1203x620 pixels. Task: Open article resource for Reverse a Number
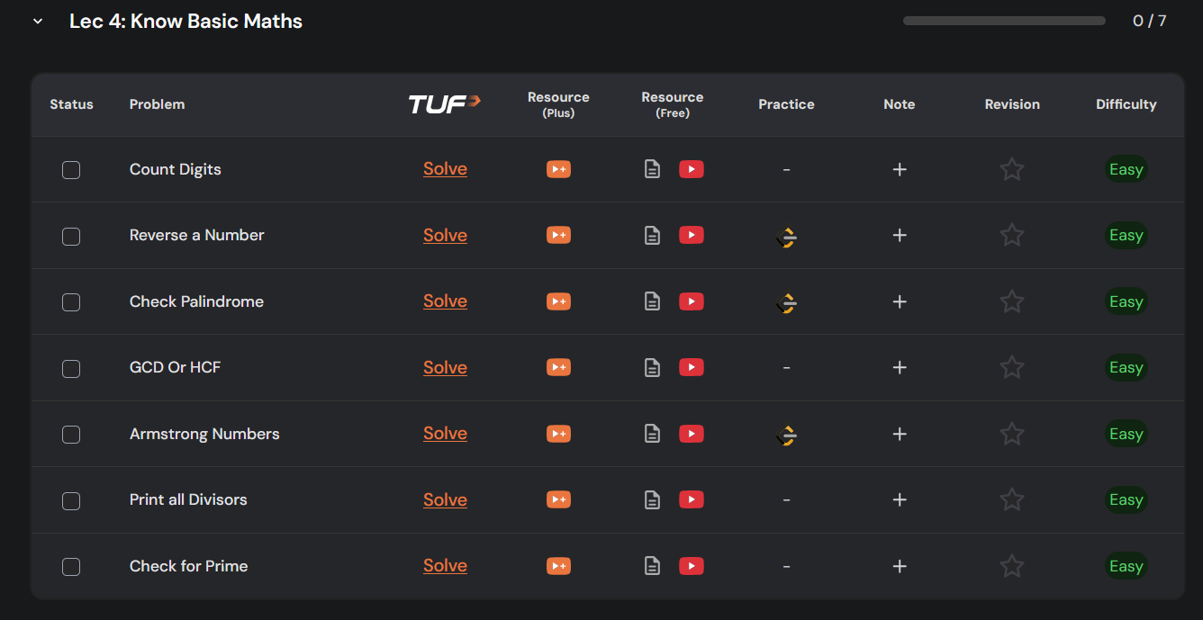coord(652,236)
